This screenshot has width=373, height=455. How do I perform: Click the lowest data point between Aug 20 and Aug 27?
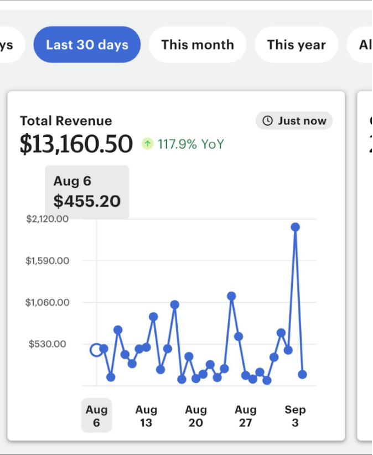click(216, 379)
